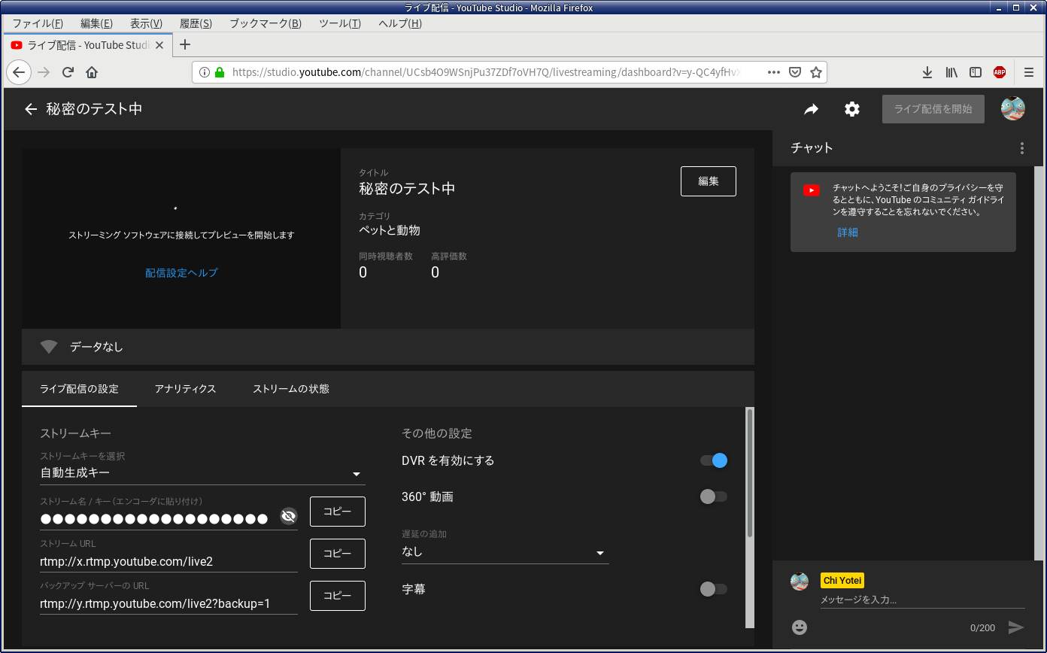The image size is (1047, 653).
Task: Toggle Firefox sidebar icon
Action: (x=976, y=72)
